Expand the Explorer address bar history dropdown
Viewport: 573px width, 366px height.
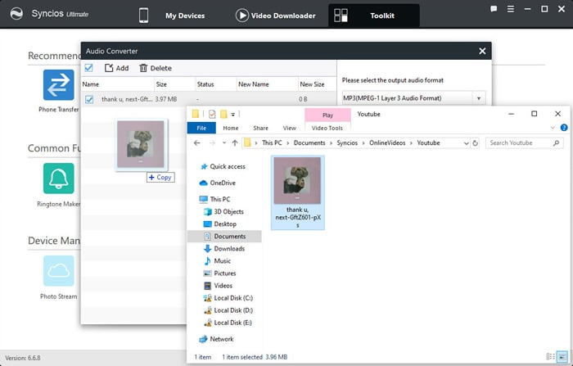[467, 143]
